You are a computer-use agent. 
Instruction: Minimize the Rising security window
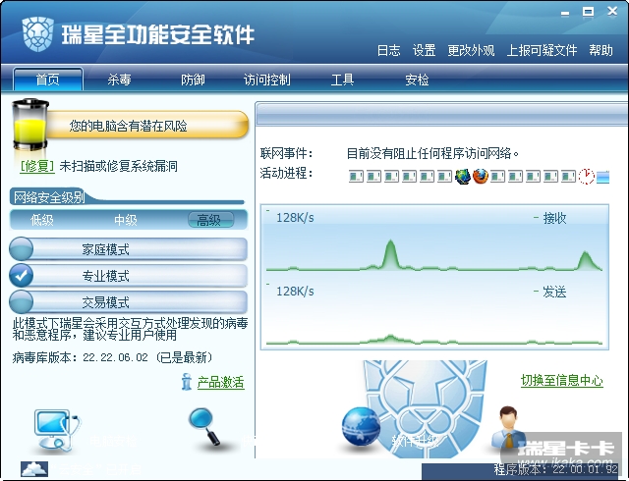[565, 13]
